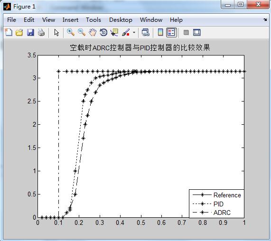The image size is (271, 241).
Task: Enable the Rotate 3D tool
Action: point(103,32)
